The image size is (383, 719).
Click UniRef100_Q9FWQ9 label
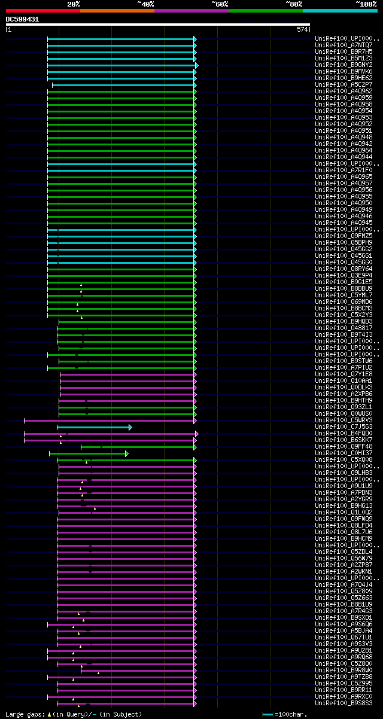click(x=344, y=519)
